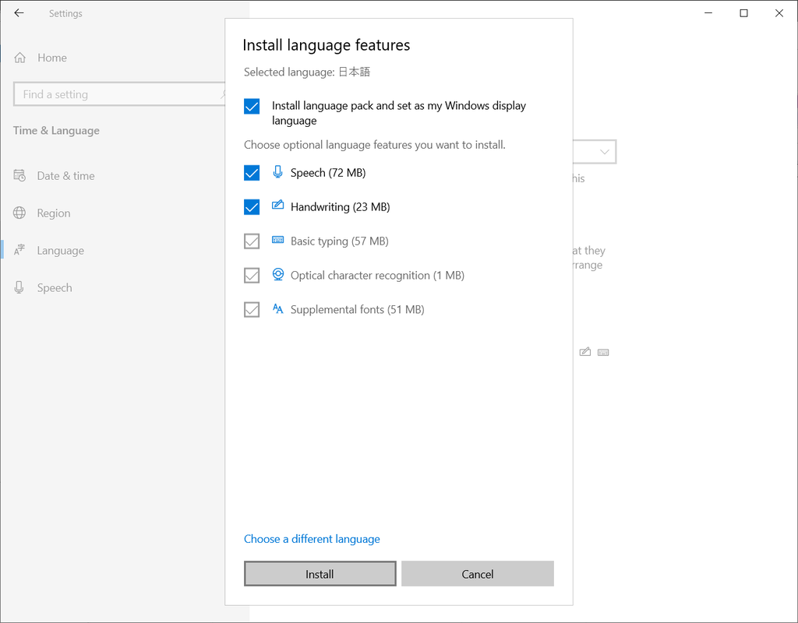
Task: Open Speech settings in sidebar
Action: (55, 287)
